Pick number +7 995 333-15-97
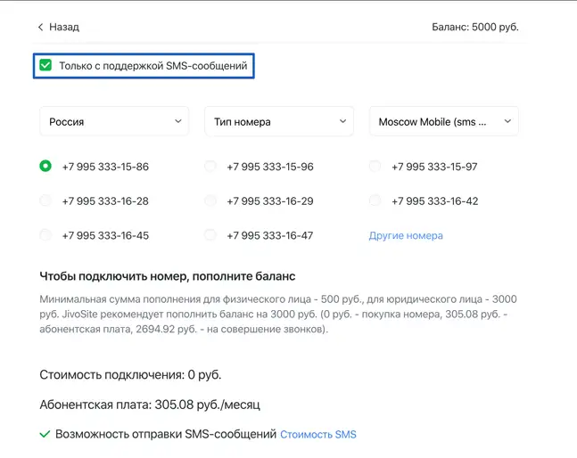577x458 pixels. 375,167
